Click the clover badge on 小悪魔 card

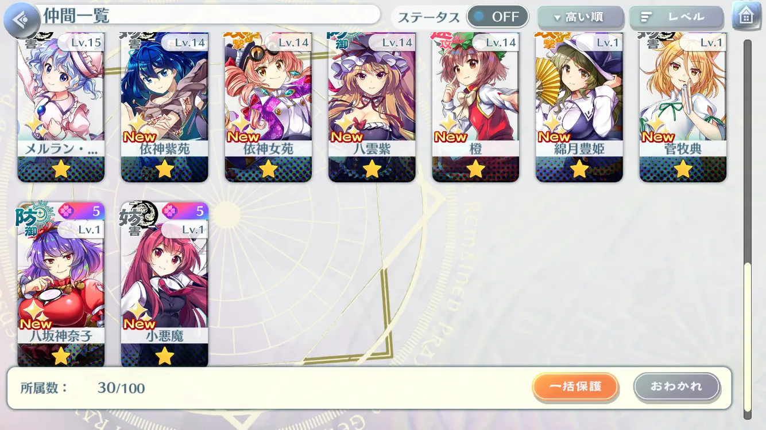tap(169, 210)
